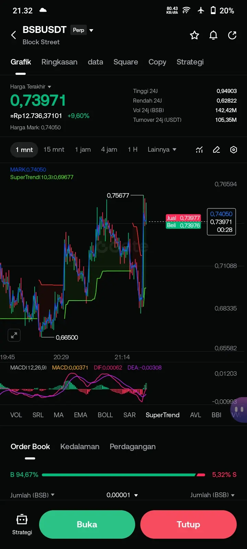247x549 pixels.
Task: Add BSBUSDT to favorites with star icon
Action: click(x=195, y=35)
